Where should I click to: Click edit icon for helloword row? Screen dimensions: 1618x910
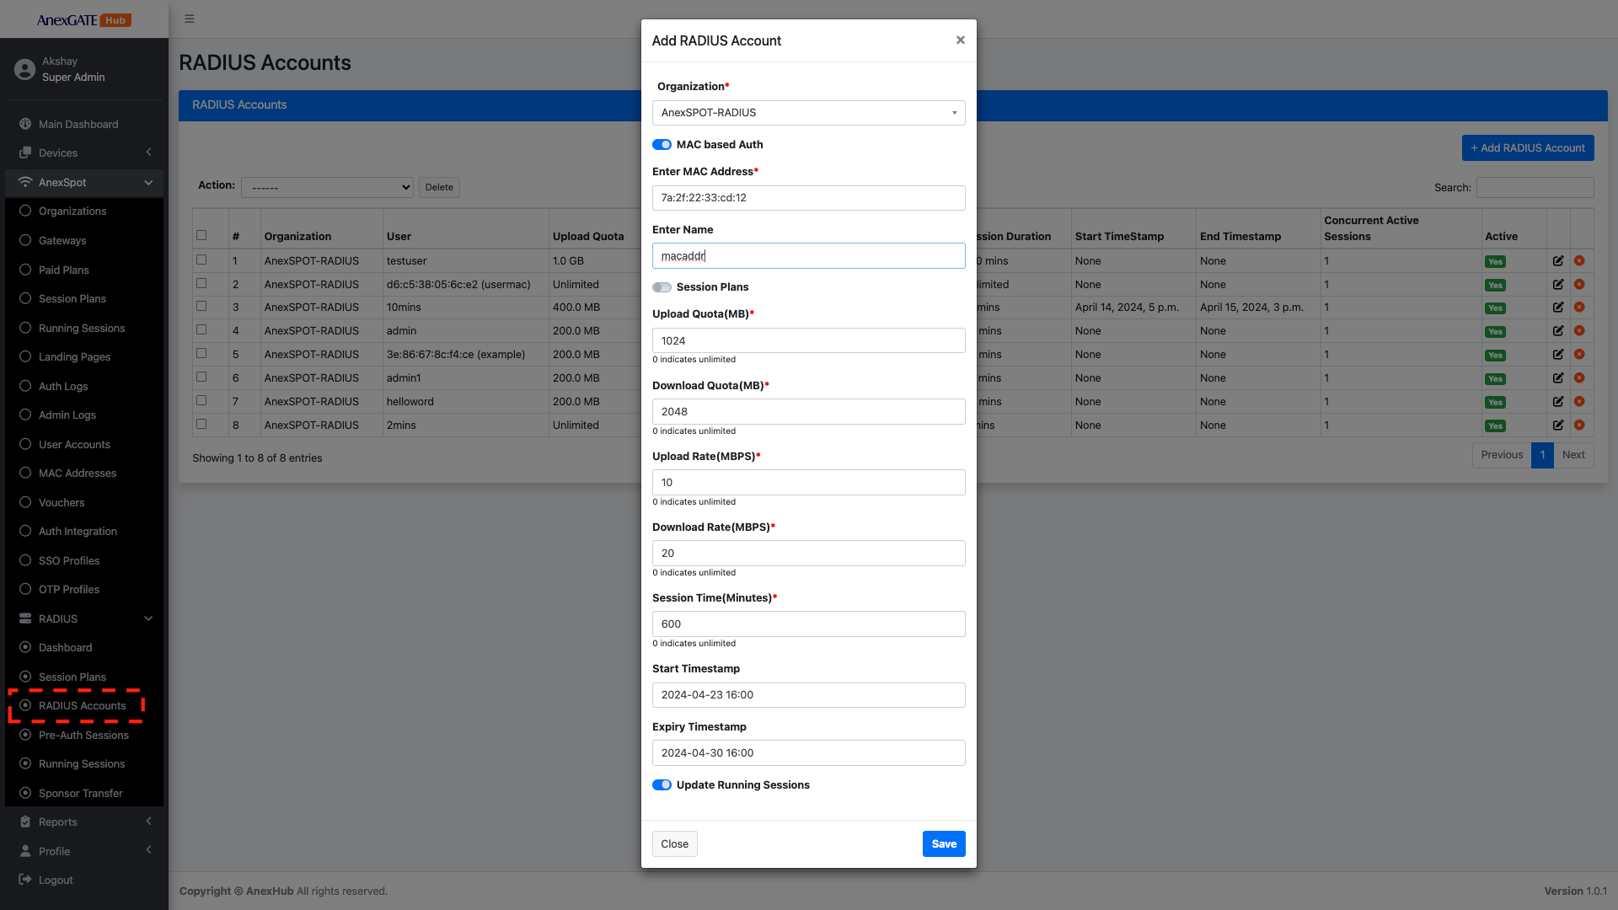coord(1558,402)
